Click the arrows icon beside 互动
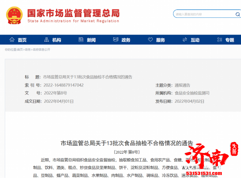241x178 pixels. pyautogui.click(x=185, y=39)
